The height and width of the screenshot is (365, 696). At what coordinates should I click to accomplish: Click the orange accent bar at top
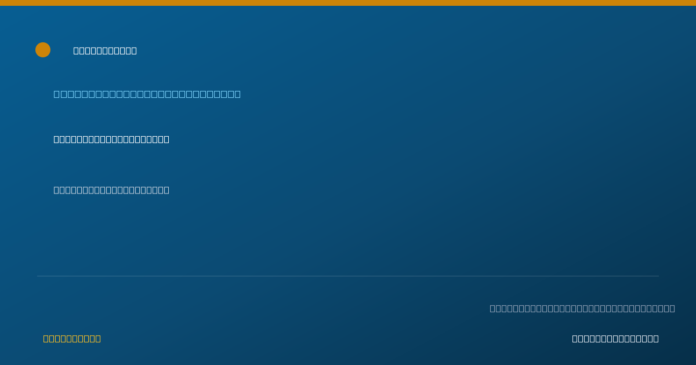coord(348,3)
